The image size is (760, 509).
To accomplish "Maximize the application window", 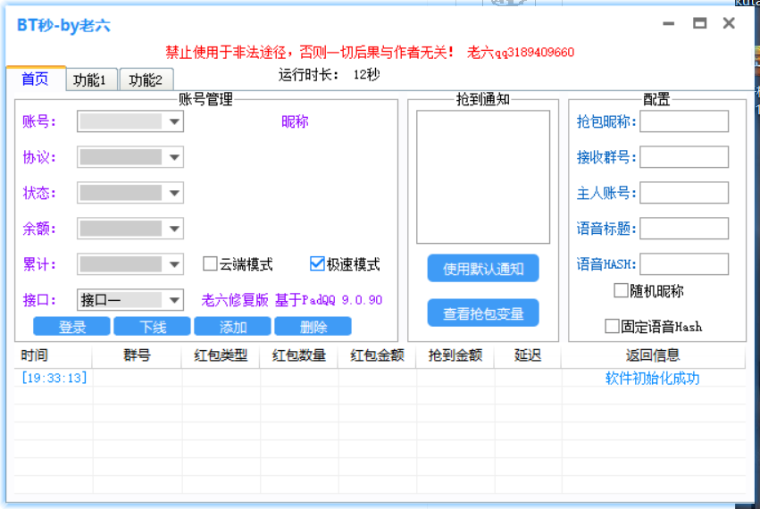I will (699, 24).
